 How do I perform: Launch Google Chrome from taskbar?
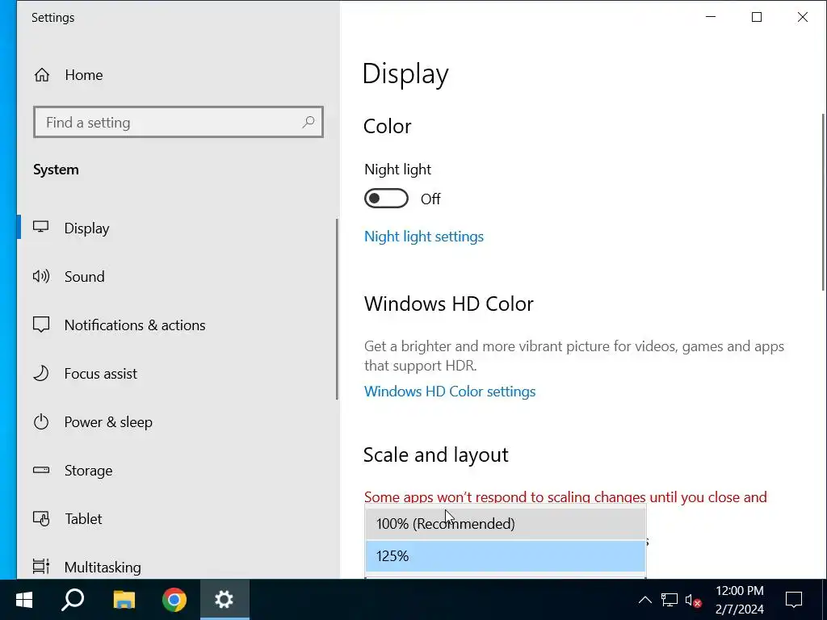pyautogui.click(x=174, y=600)
